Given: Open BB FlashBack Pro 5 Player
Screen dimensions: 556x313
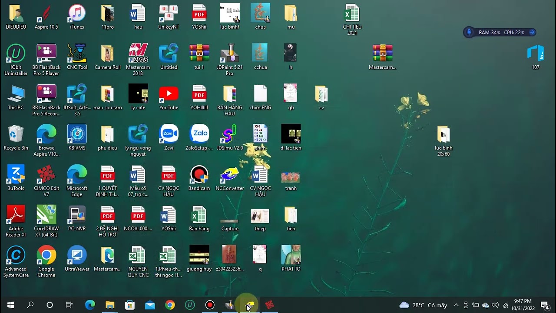Looking at the screenshot, I should coord(46,60).
